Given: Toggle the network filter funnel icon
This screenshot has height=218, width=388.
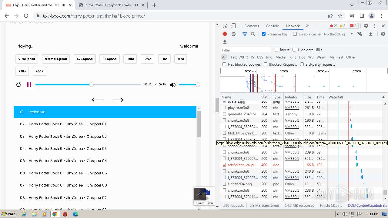Looking at the screenshot, I should (x=244, y=34).
